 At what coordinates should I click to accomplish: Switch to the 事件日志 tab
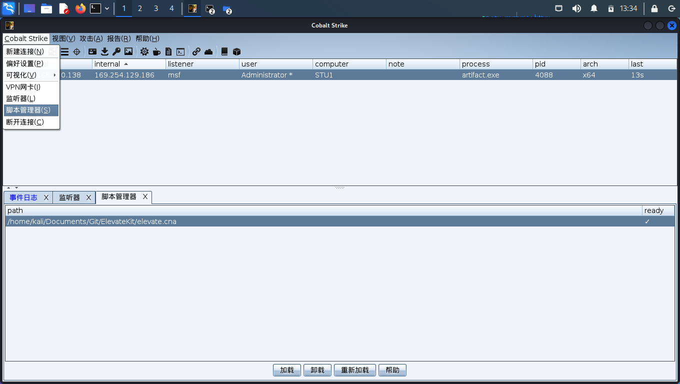pos(23,197)
